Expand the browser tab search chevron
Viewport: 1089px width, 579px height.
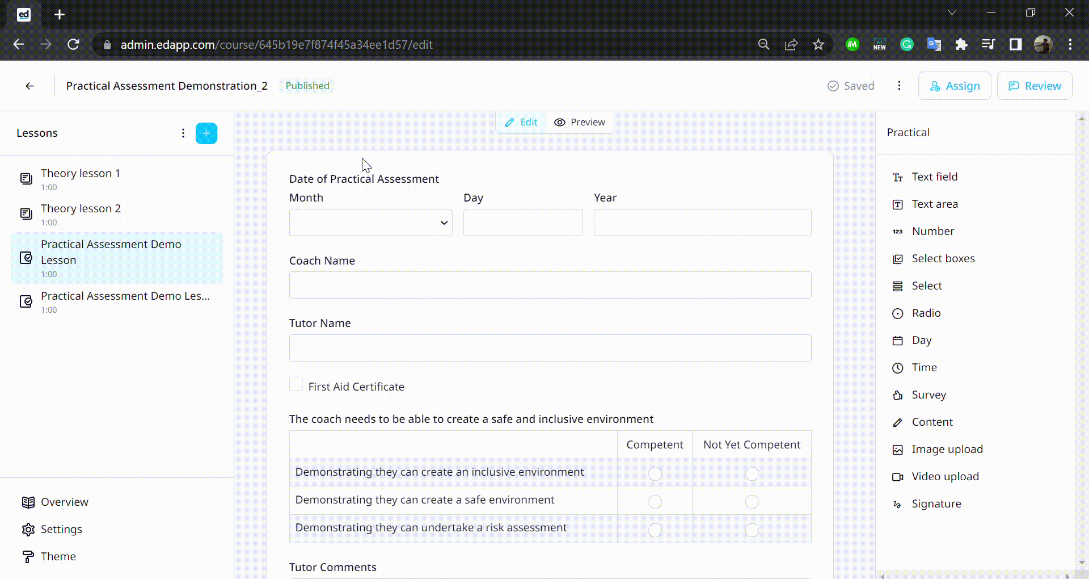952,12
